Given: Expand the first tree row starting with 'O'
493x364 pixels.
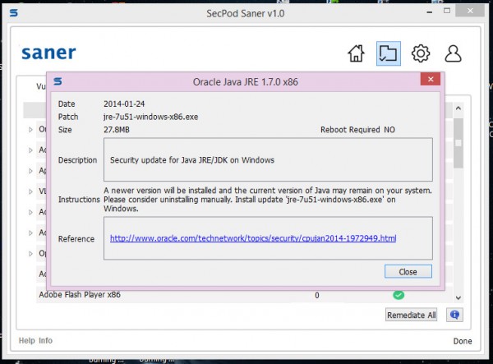Looking at the screenshot, I should coord(30,130).
